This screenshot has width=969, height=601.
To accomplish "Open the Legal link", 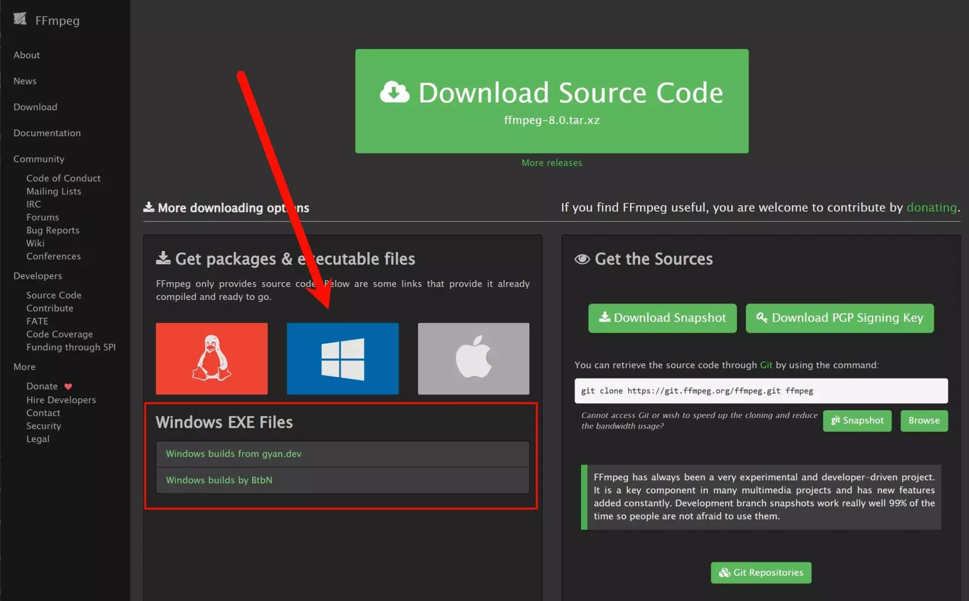I will coord(38,439).
